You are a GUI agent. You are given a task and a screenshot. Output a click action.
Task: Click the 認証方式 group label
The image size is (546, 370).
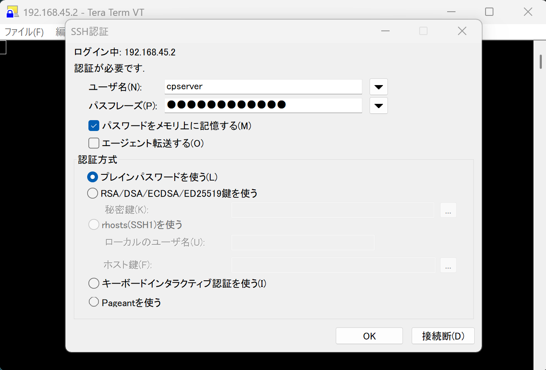98,159
